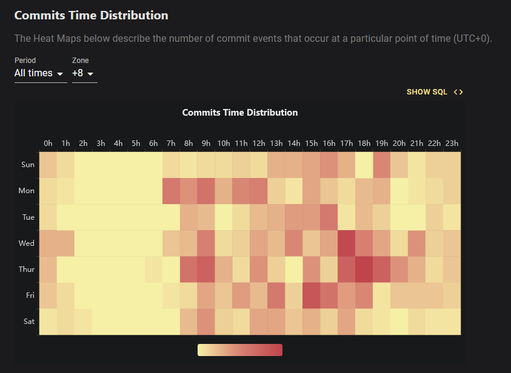
Task: Open the Period dropdown arrow
Action: click(x=60, y=74)
